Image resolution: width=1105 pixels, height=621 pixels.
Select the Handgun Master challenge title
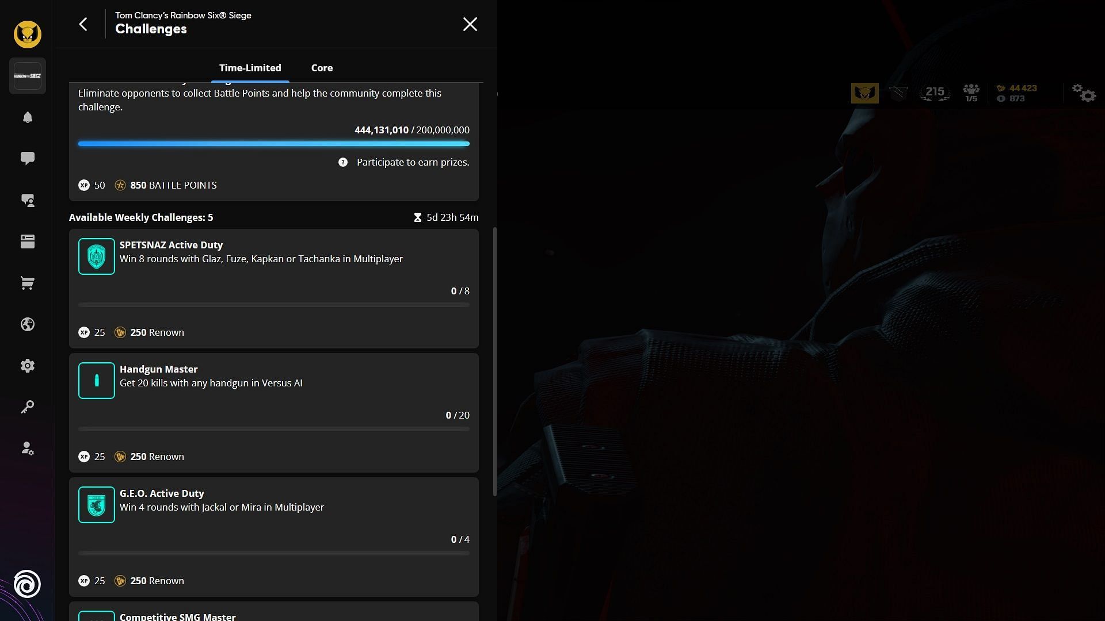point(158,369)
